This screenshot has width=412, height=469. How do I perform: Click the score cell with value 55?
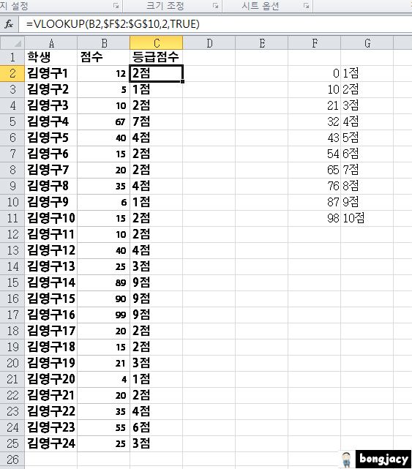(104, 428)
